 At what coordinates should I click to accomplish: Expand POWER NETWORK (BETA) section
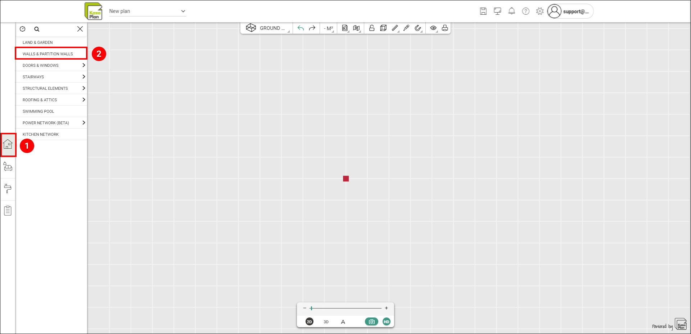tap(51, 122)
